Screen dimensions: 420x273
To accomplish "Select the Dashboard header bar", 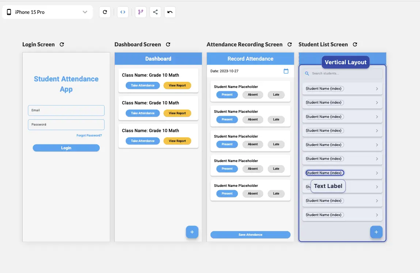I will 158,59.
